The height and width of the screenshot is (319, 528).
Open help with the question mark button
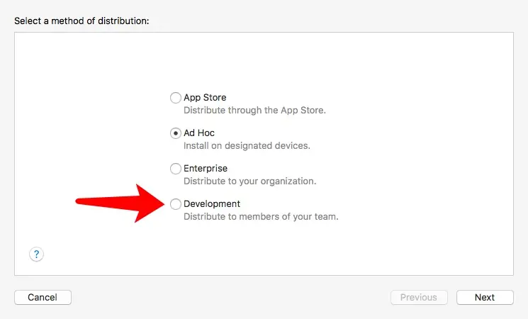[37, 254]
